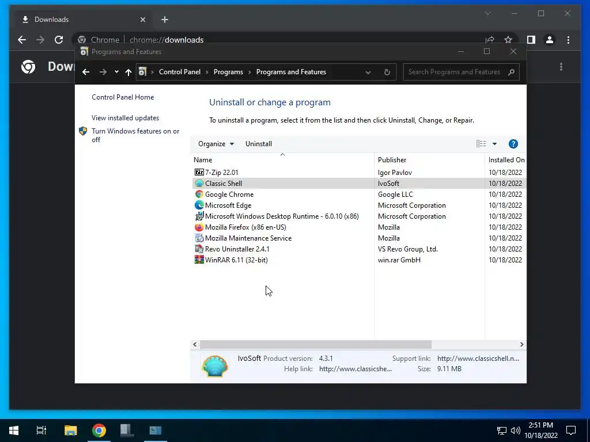Click the Revo Uninstaller 2.4.1 icon
This screenshot has width=590, height=442.
tap(199, 249)
